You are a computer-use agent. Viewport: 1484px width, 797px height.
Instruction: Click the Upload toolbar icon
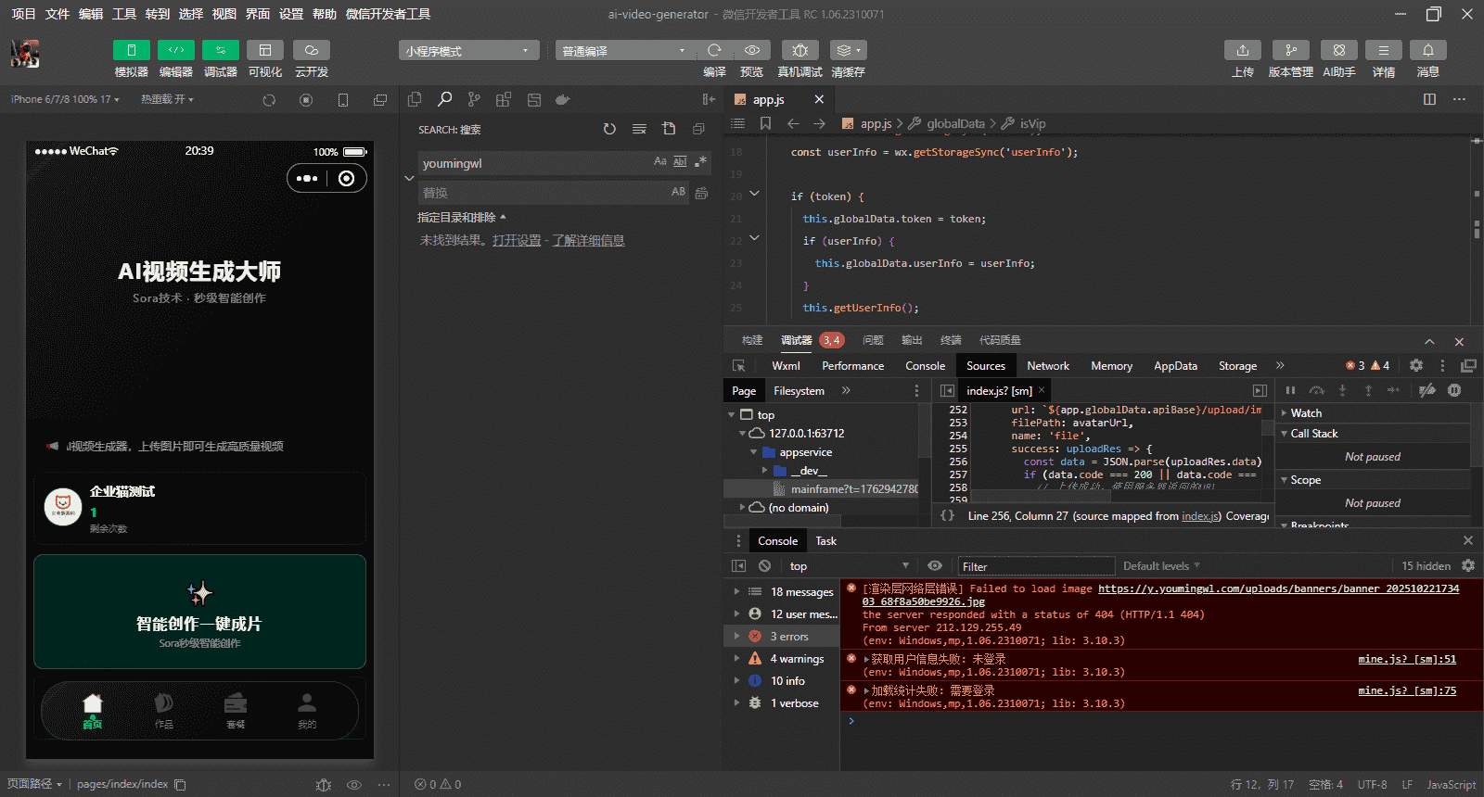point(1242,50)
